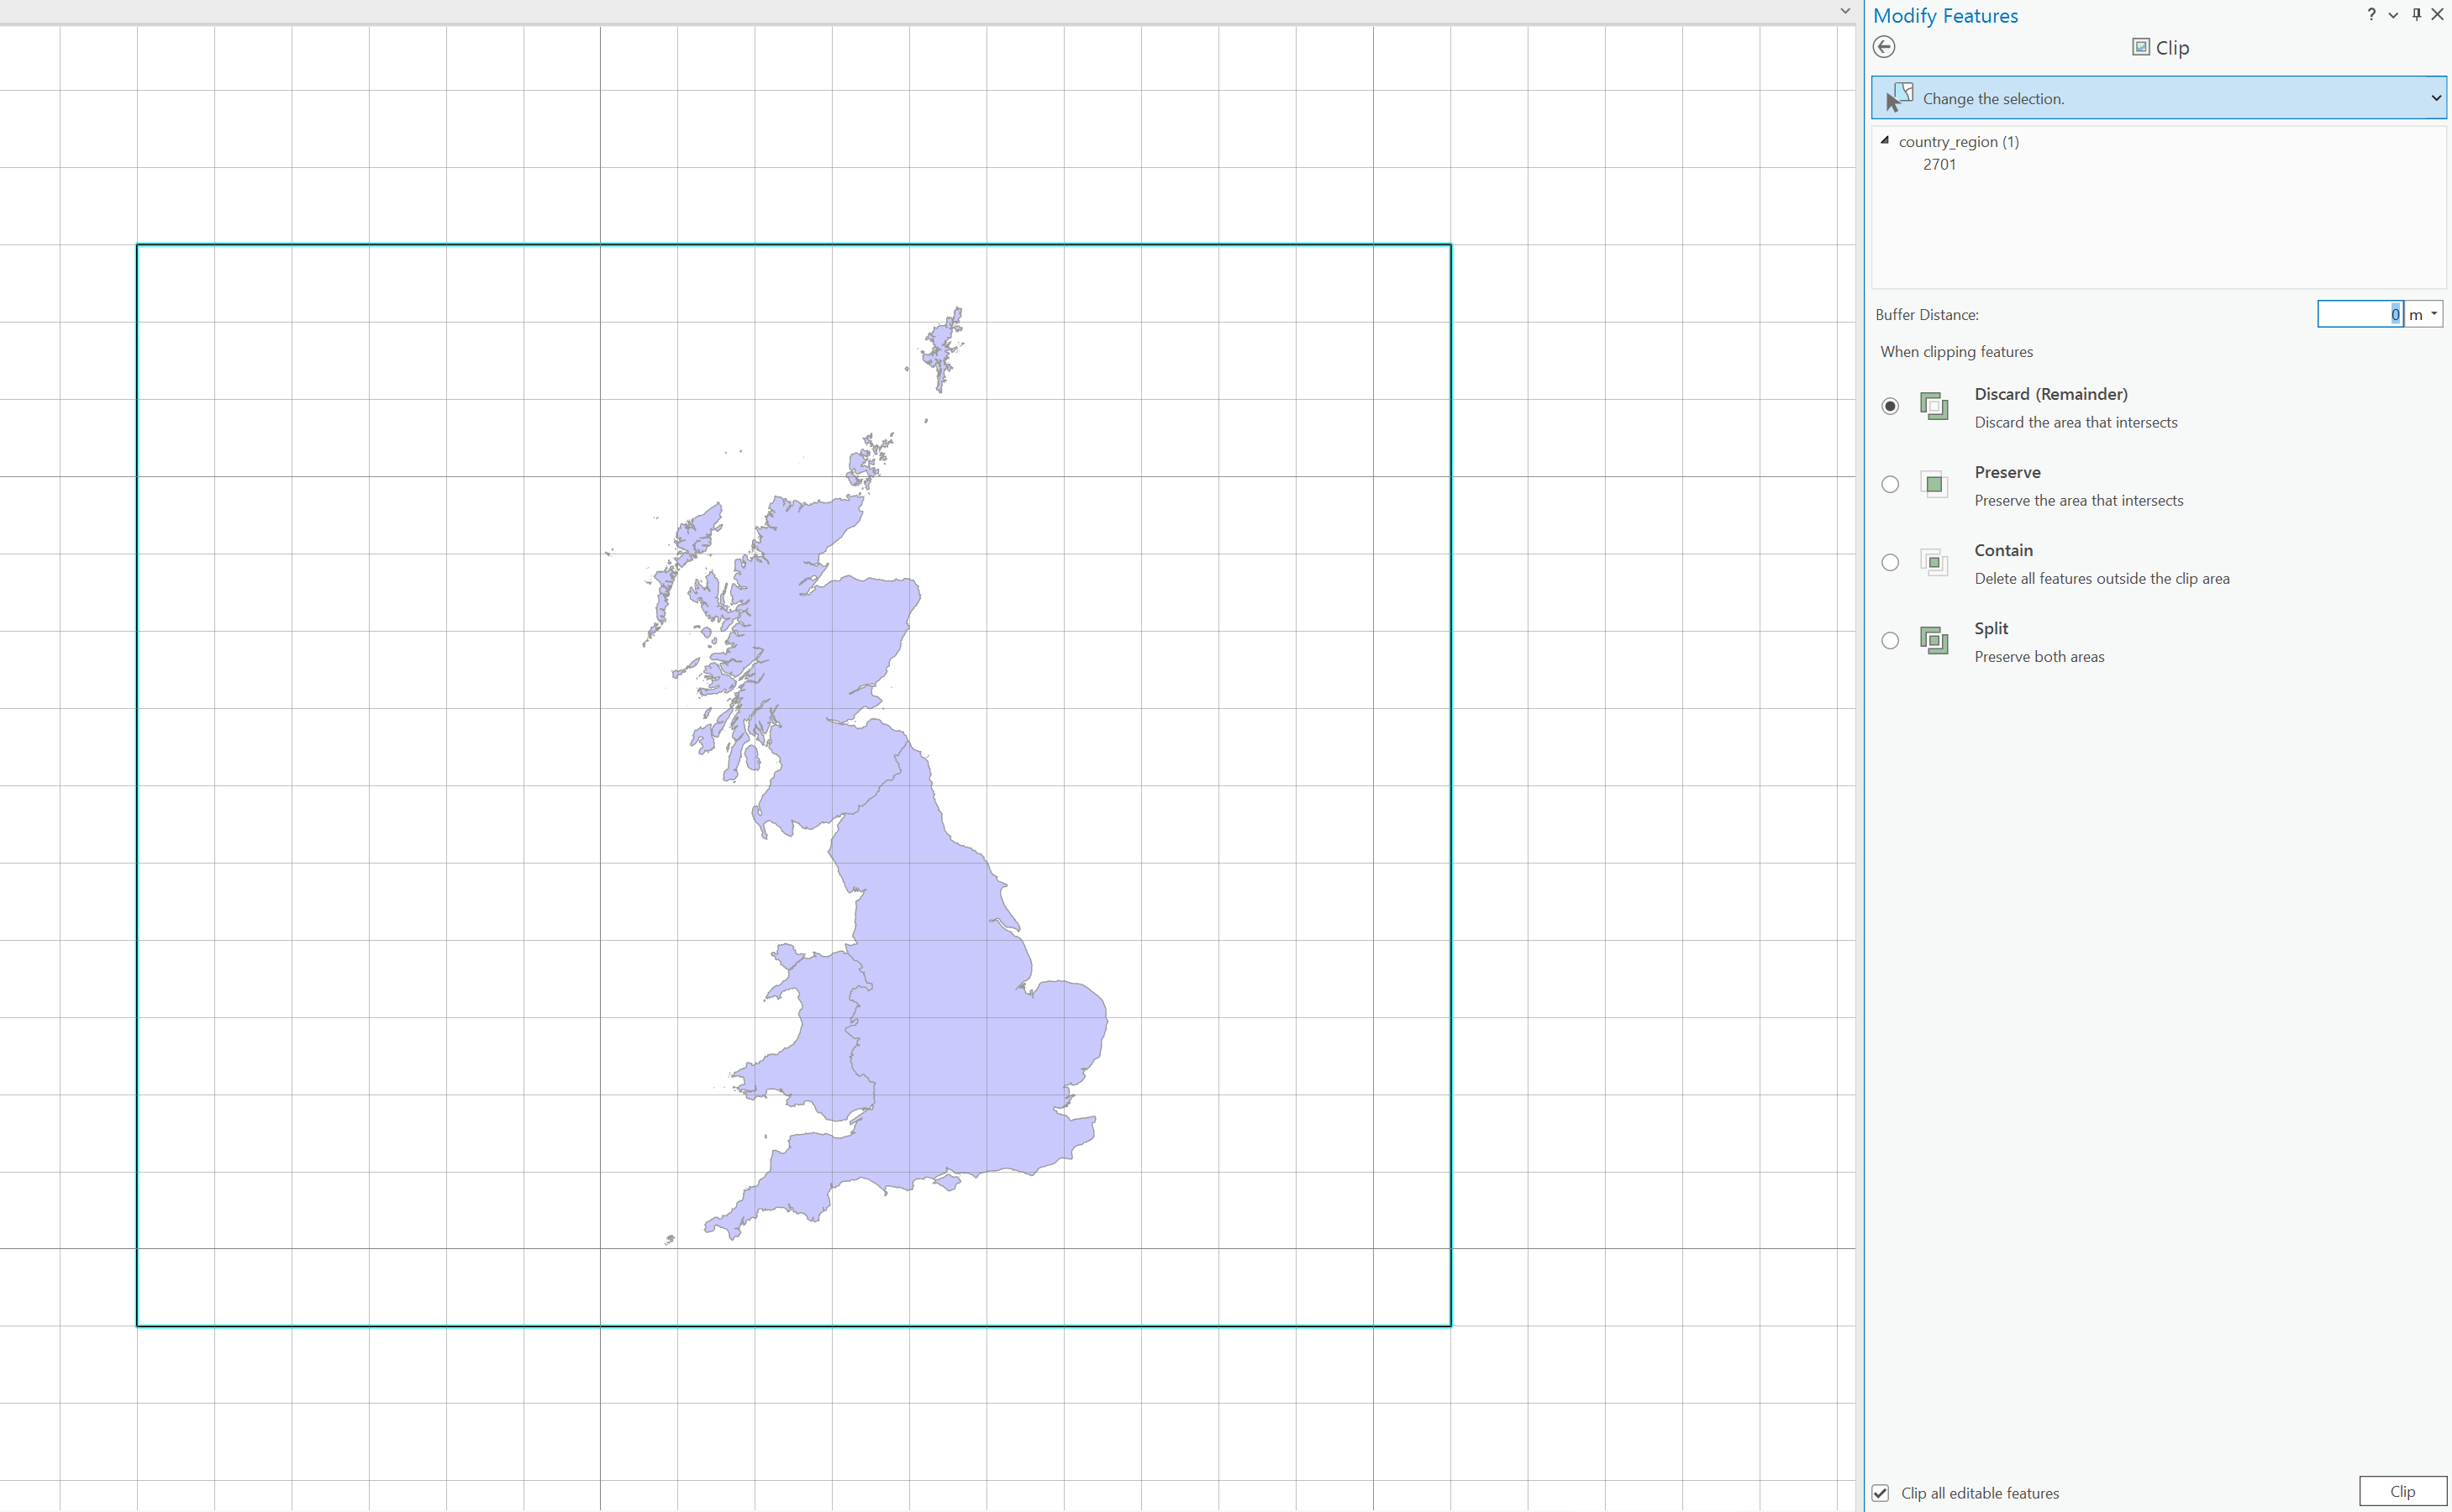Click the back arrow in Modify Features

click(x=1884, y=47)
